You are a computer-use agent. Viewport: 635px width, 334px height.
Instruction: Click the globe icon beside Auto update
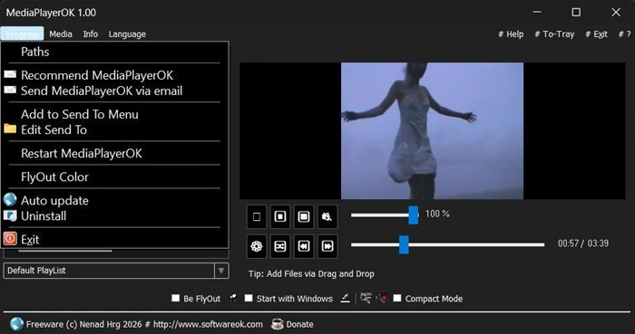click(10, 199)
